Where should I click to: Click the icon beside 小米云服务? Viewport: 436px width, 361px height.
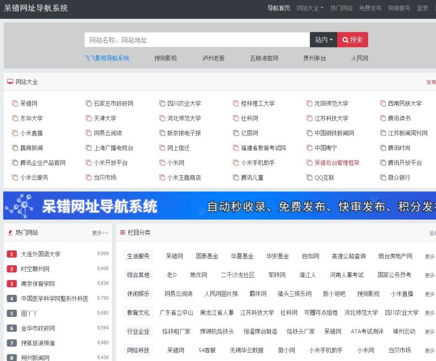click(15, 177)
